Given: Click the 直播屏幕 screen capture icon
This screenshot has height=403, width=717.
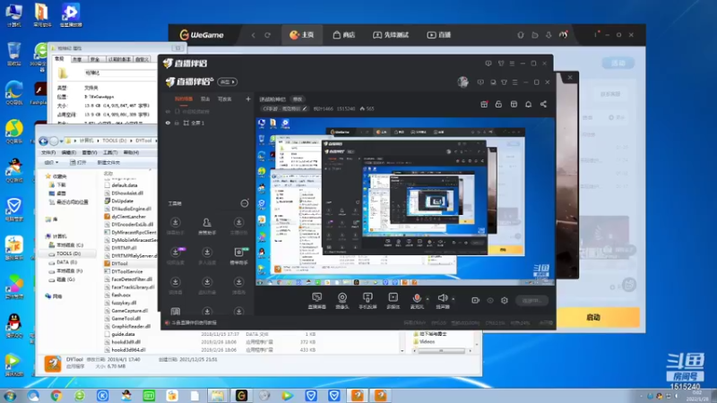Looking at the screenshot, I should click(x=316, y=297).
